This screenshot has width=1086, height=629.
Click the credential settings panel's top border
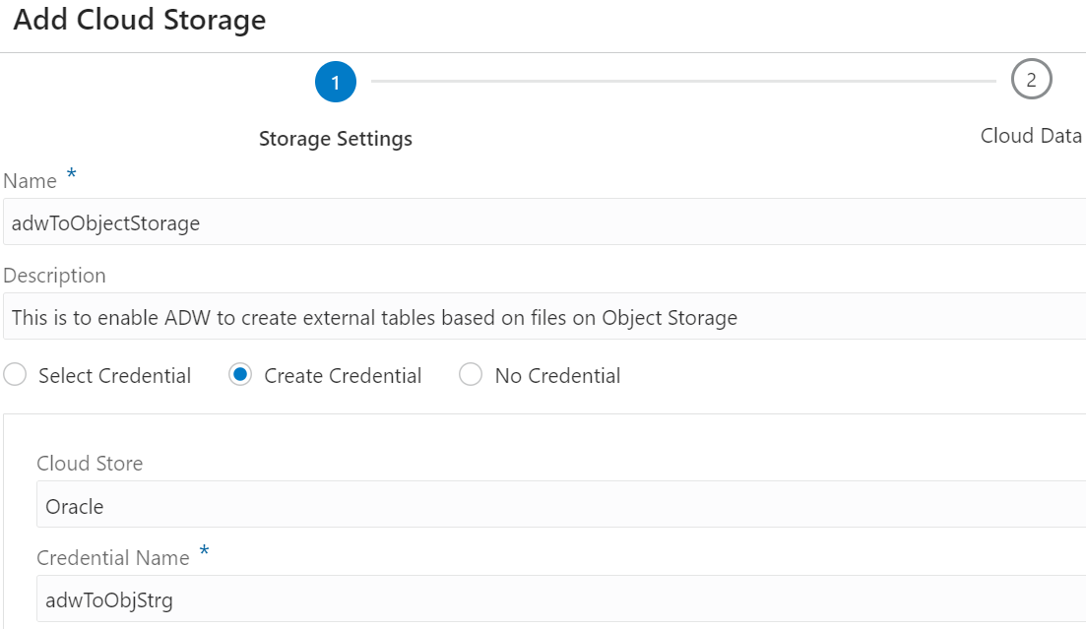pyautogui.click(x=543, y=414)
